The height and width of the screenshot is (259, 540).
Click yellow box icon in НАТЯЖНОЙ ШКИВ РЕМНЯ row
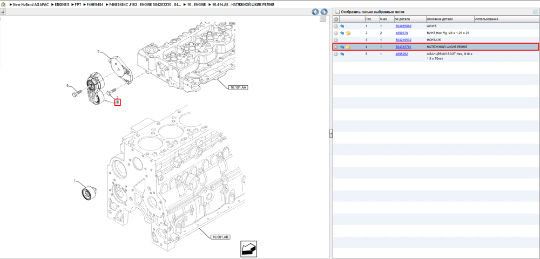coord(348,47)
